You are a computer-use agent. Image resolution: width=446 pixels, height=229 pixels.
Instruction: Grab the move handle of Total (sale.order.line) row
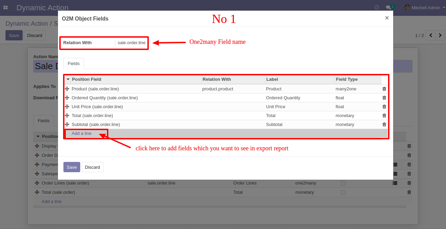tap(67, 116)
